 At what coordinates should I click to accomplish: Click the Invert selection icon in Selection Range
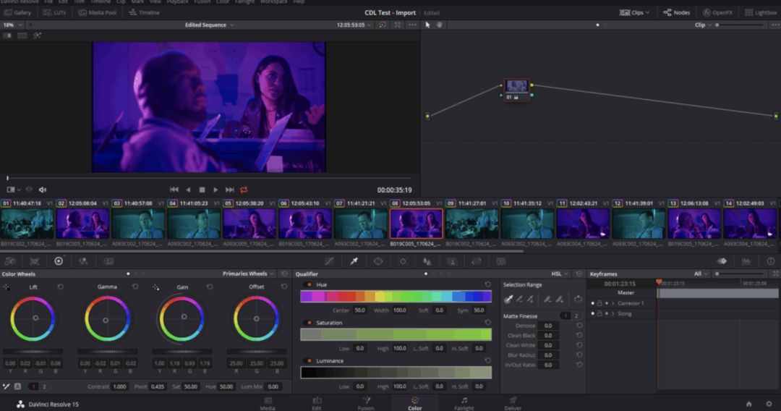tap(578, 299)
